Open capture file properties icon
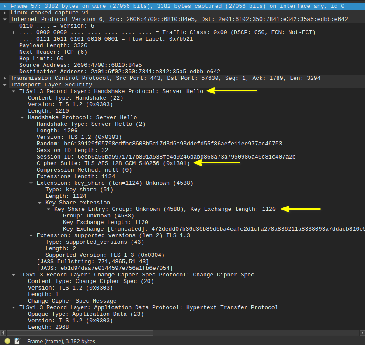The height and width of the screenshot is (345, 365). 17,341
